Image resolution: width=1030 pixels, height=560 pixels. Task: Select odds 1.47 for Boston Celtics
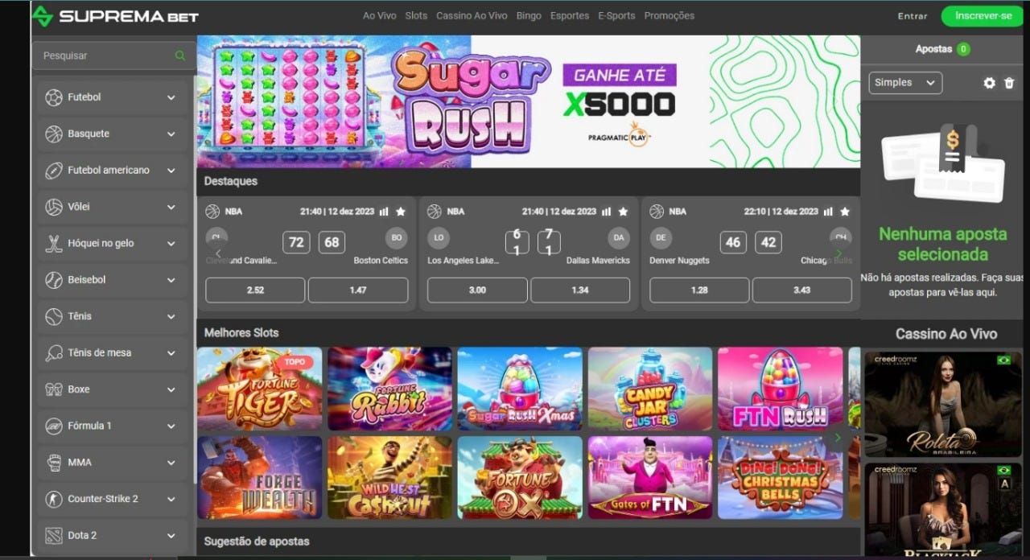(x=358, y=290)
